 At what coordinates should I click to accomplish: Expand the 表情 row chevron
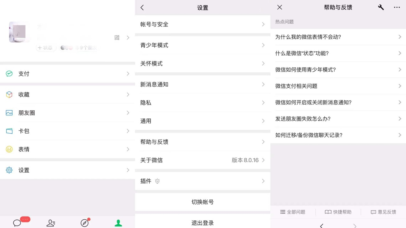pyautogui.click(x=128, y=149)
